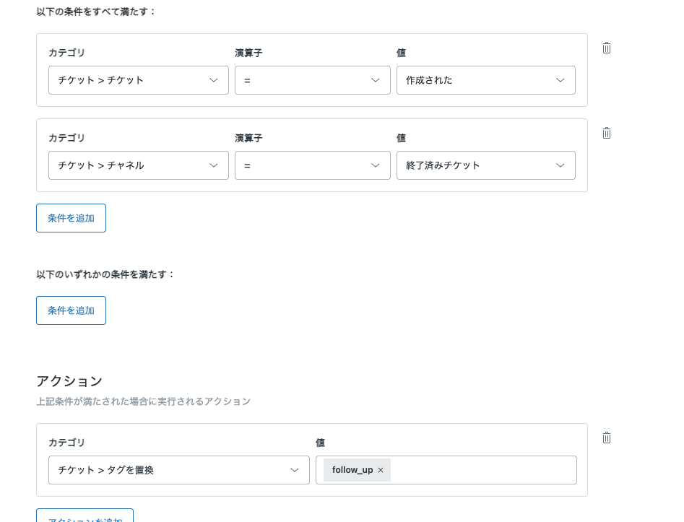Delete the チケット > チャネル condition row
The image size is (684, 522).
coord(606,133)
